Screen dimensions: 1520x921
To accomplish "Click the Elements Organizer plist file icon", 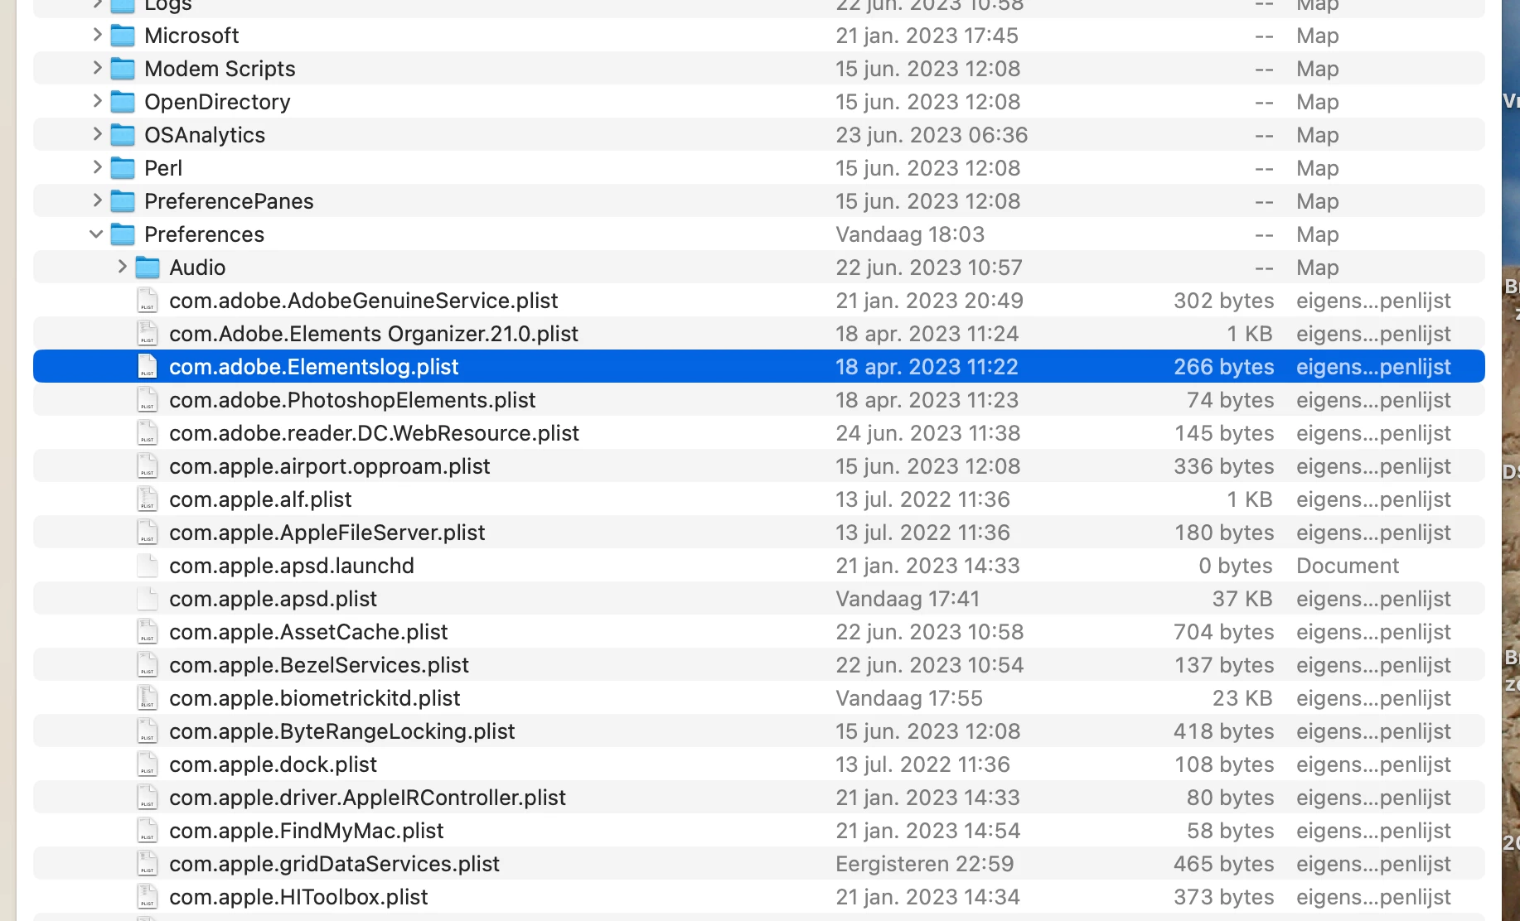I will pyautogui.click(x=148, y=333).
